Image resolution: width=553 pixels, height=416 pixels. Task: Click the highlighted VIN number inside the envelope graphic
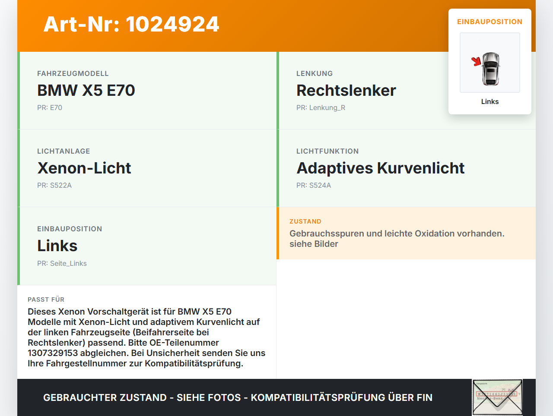(x=497, y=394)
